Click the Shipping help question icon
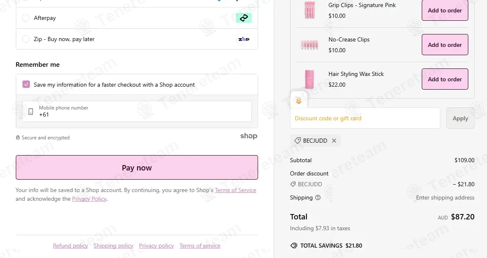Image resolution: width=487 pixels, height=258 pixels. pos(318,197)
